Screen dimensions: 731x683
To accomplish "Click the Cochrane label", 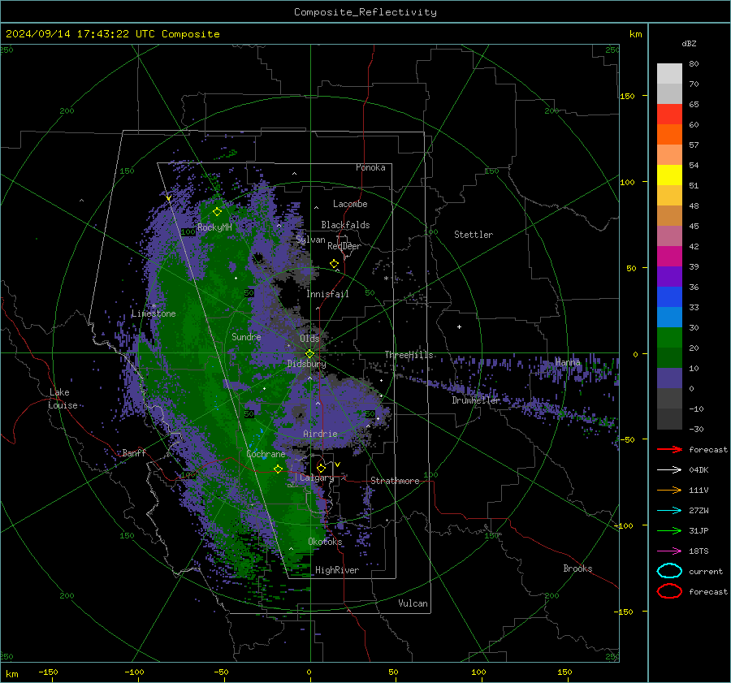I will tap(266, 454).
